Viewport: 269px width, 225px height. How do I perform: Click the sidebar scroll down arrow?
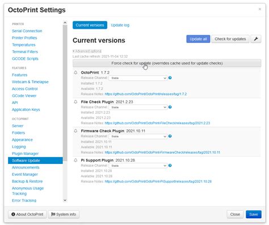(65, 200)
